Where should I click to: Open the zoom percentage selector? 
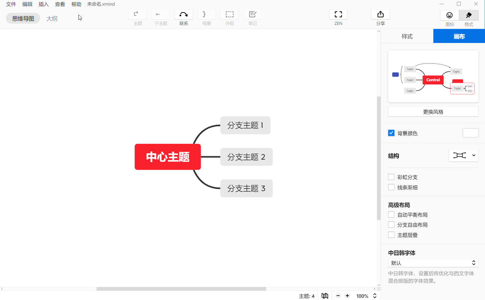[x=375, y=296]
